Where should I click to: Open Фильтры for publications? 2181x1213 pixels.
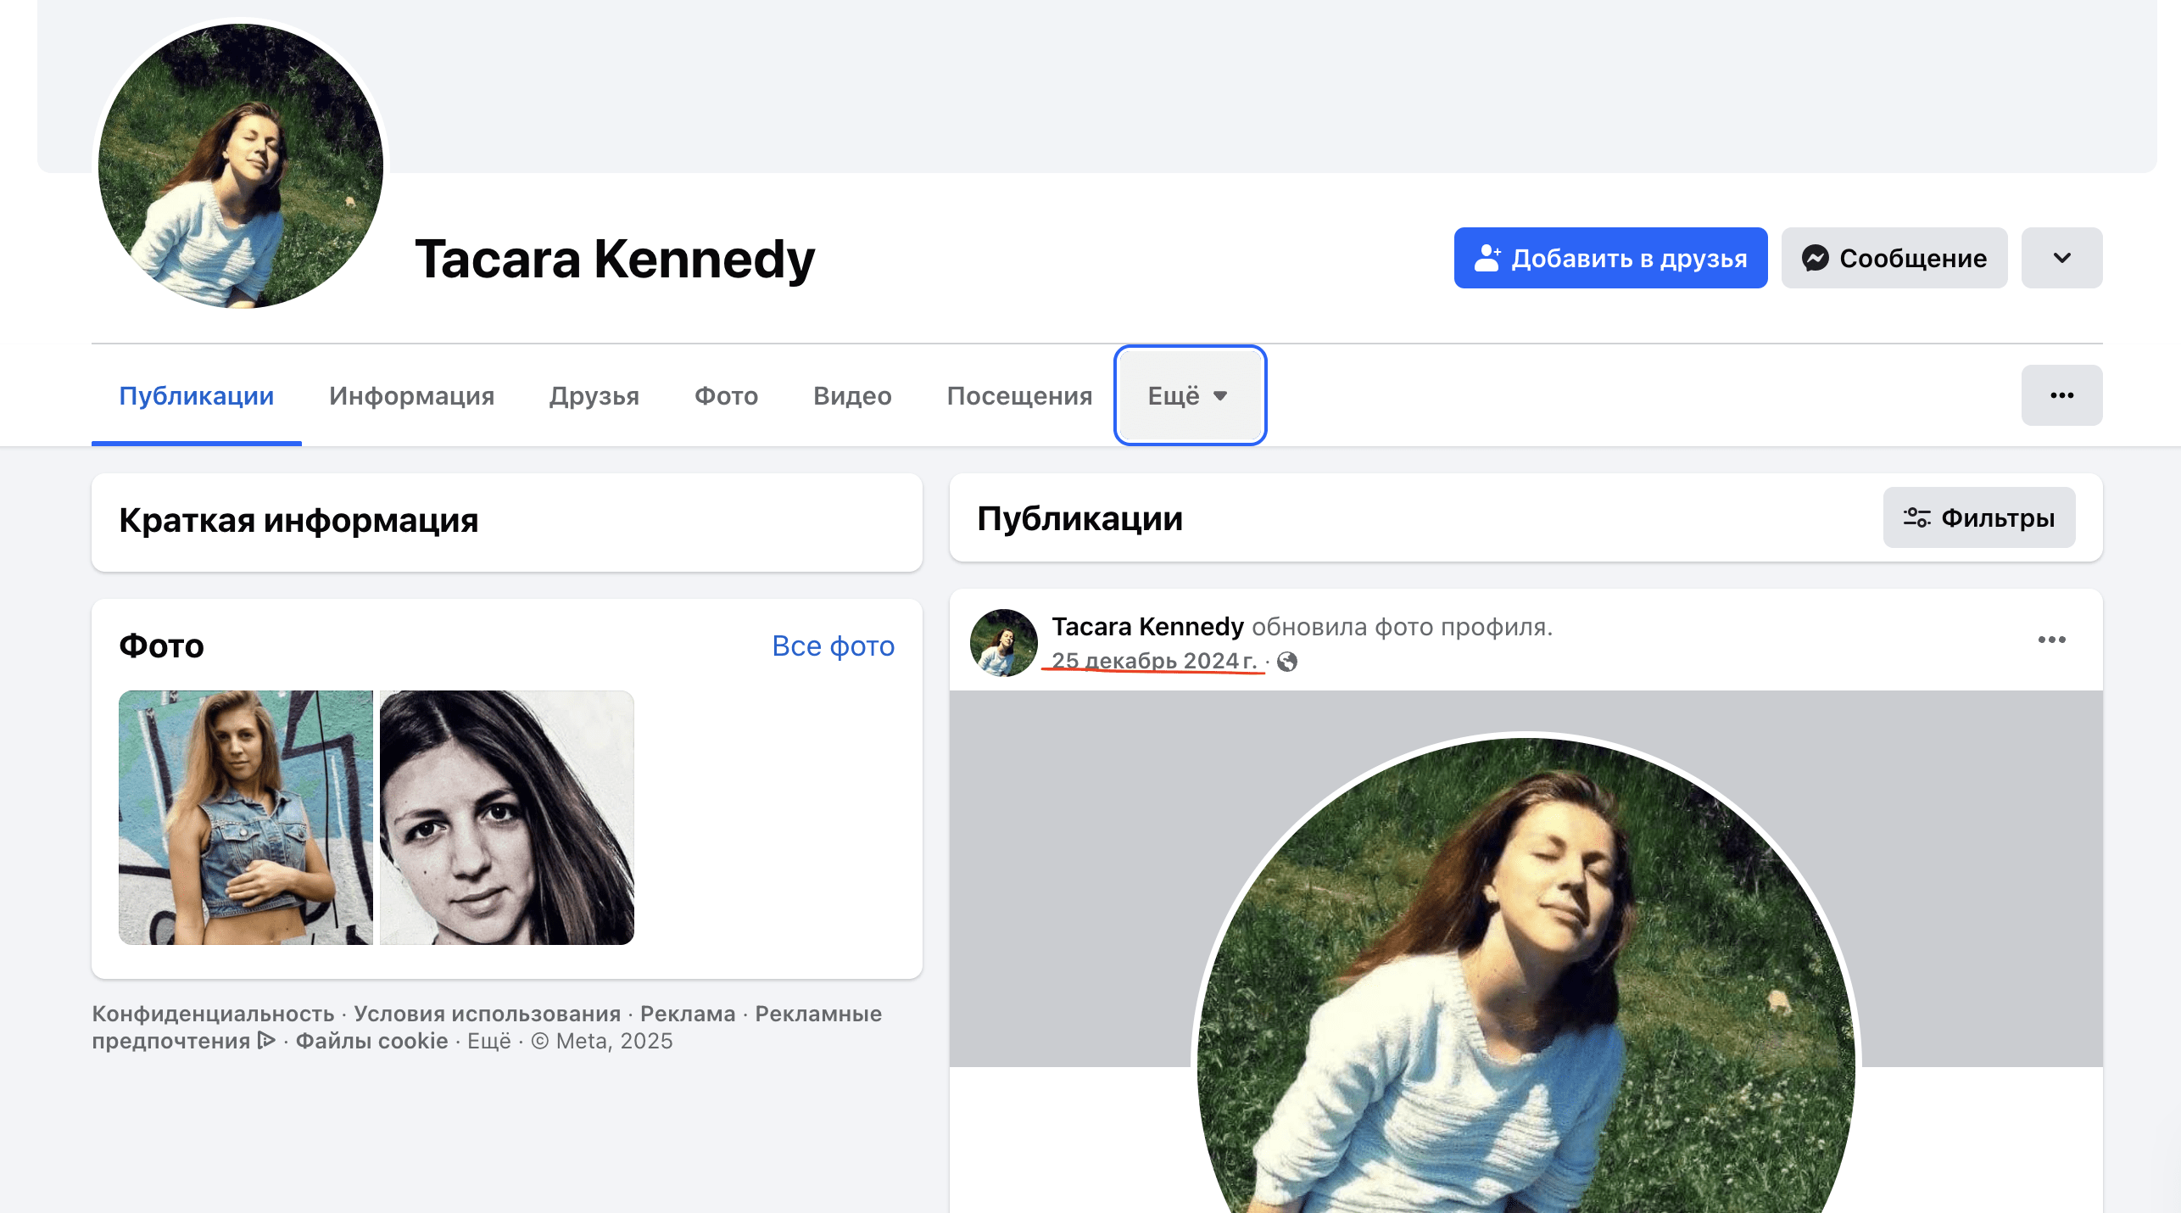tap(1979, 517)
